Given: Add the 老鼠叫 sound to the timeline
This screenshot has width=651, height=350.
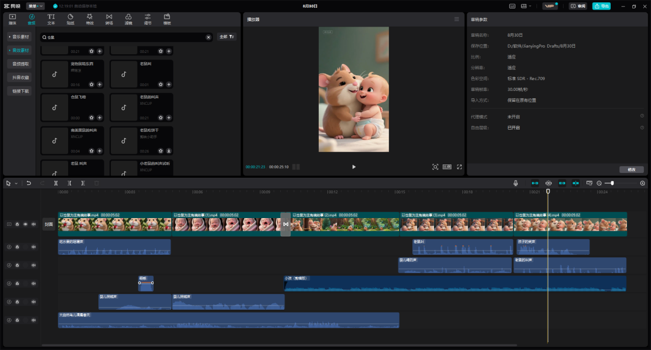Looking at the screenshot, I should [169, 84].
